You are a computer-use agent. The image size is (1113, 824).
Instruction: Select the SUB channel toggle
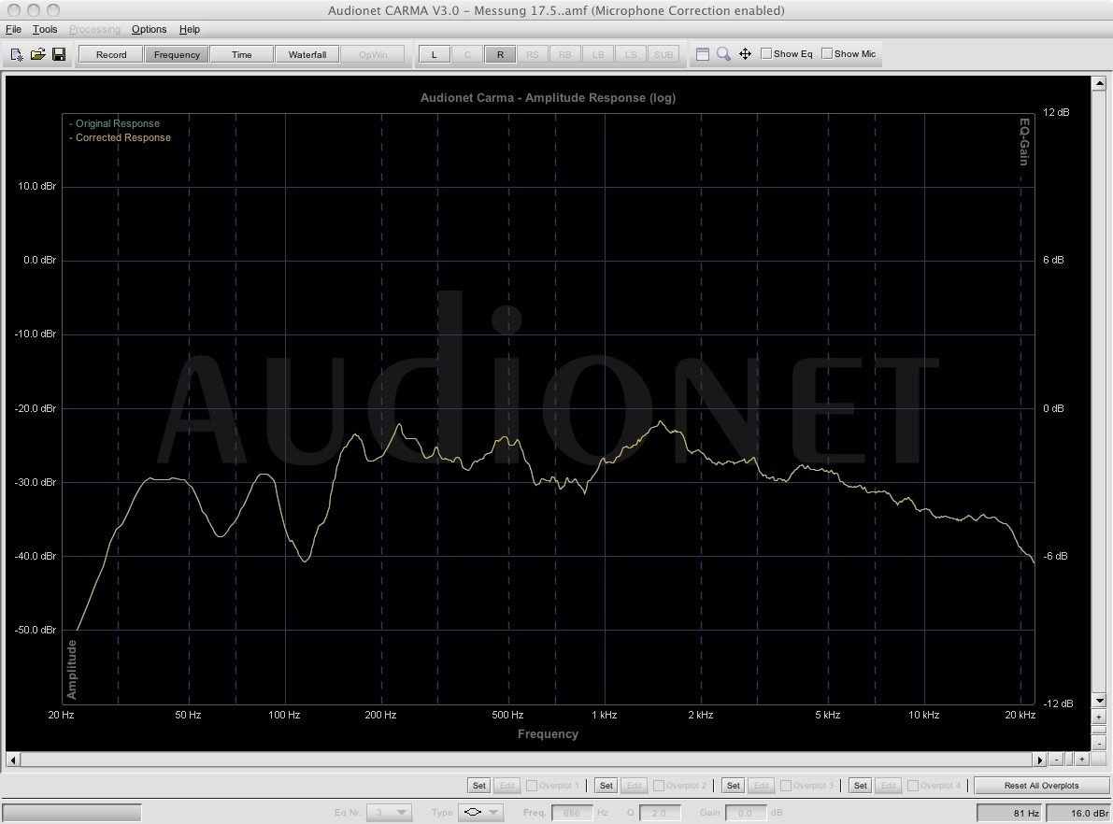click(664, 54)
